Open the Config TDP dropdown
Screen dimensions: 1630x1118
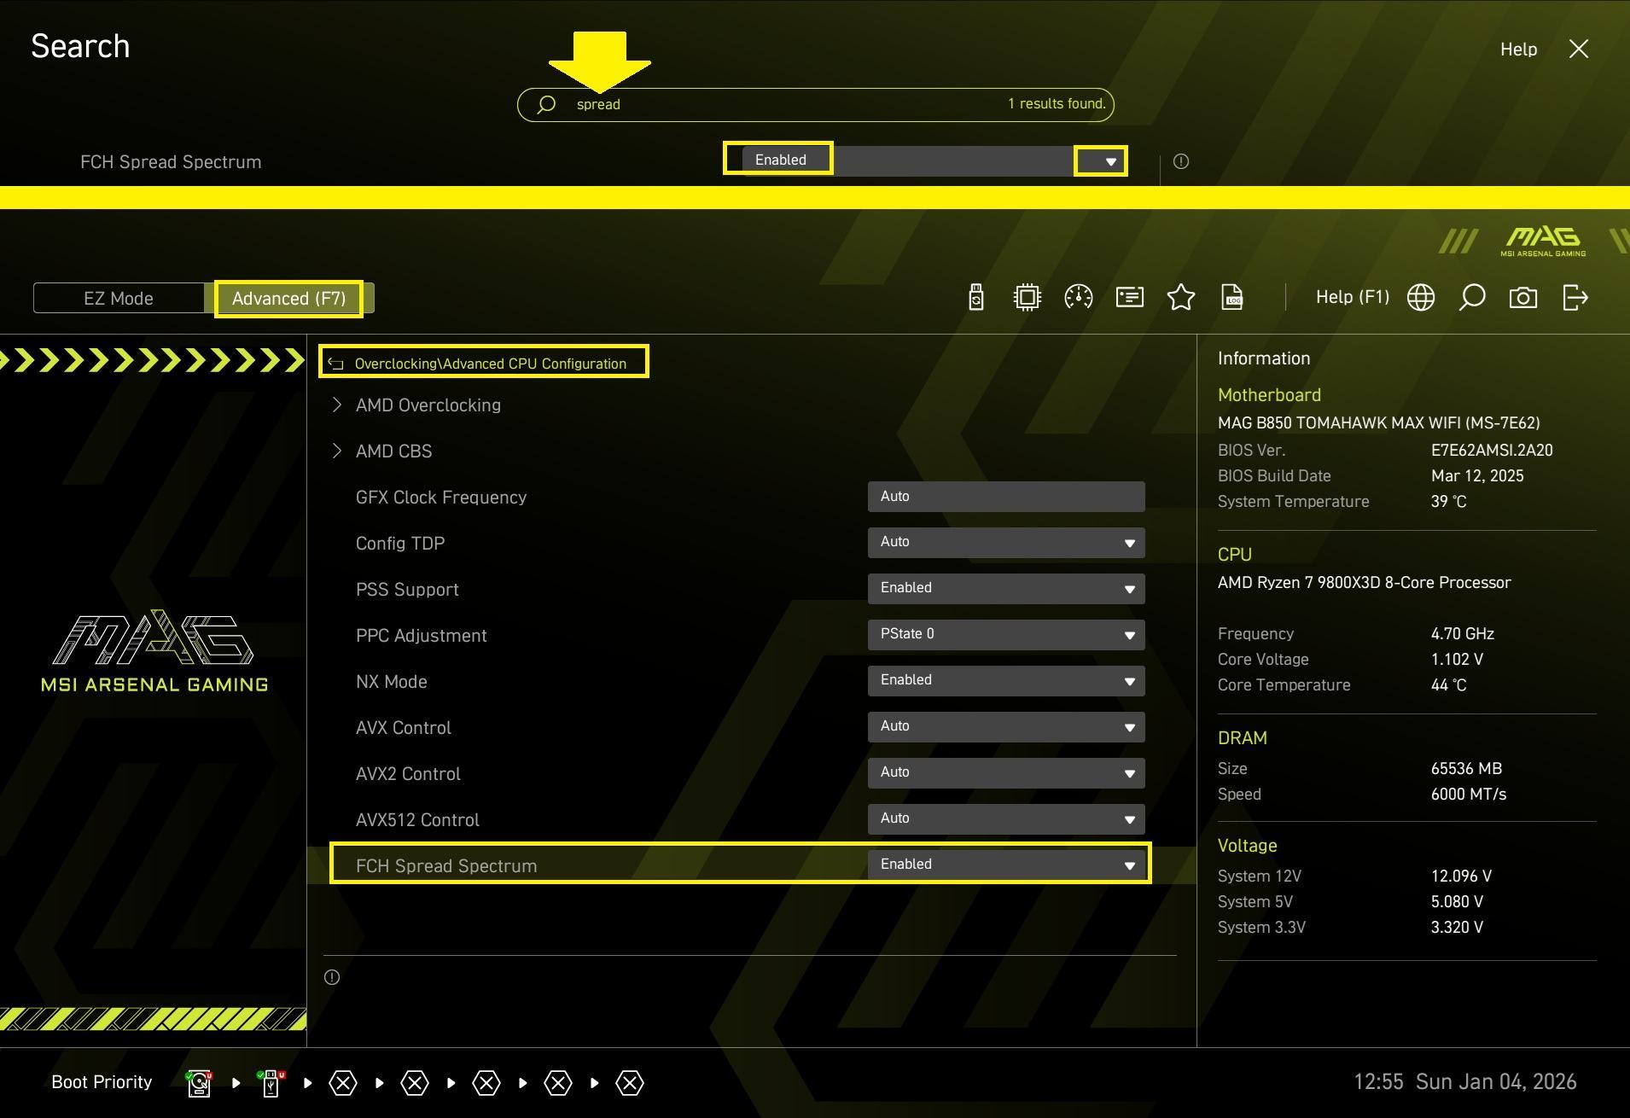(x=1006, y=543)
